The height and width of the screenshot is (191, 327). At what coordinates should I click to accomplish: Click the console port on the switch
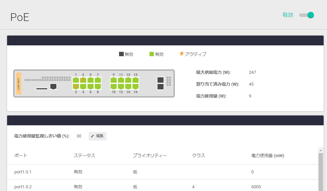pyautogui.click(x=53, y=86)
